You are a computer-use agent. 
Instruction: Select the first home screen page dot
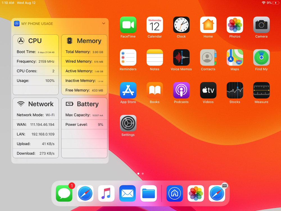coord(138,174)
